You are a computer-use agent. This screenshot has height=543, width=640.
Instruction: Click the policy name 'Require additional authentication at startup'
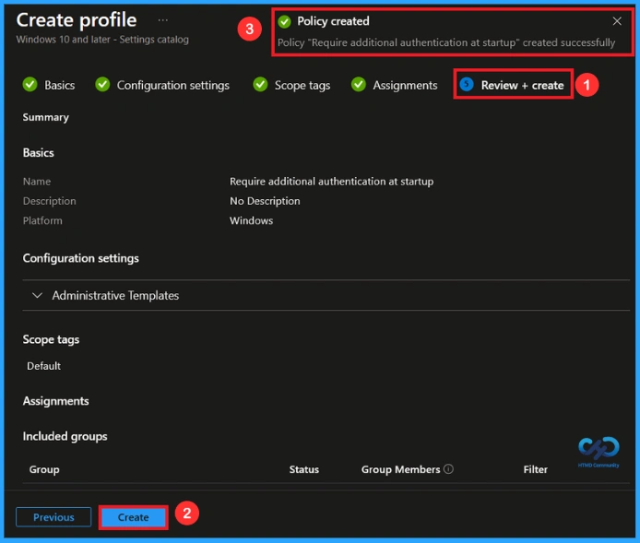[331, 182]
